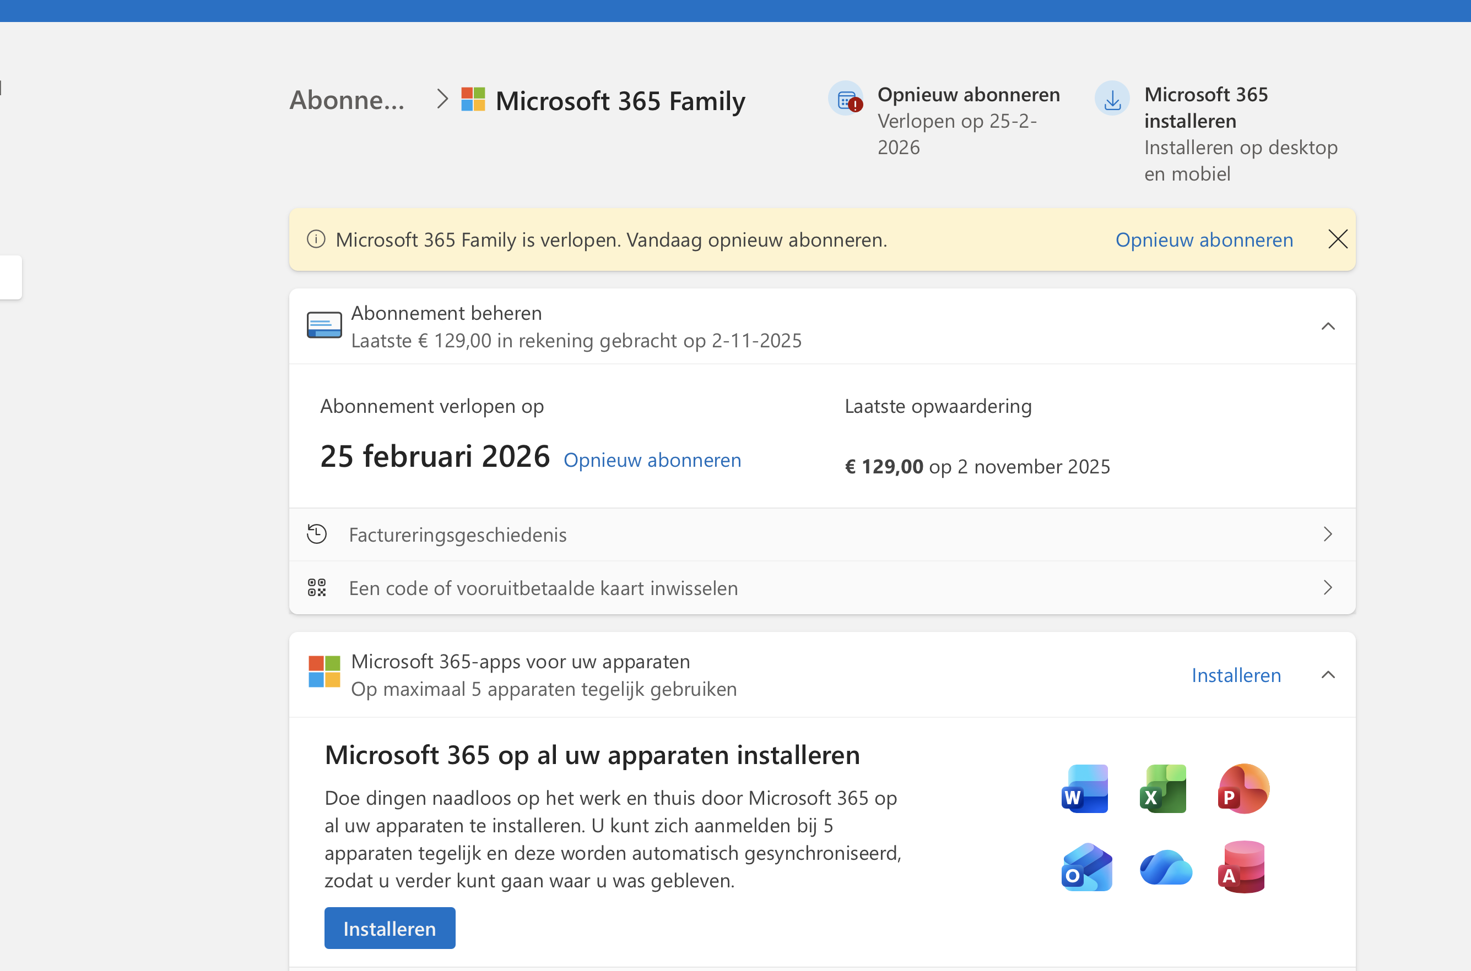1471x971 pixels.
Task: Click the Opnieuw abonneren header action
Action: coord(944,119)
